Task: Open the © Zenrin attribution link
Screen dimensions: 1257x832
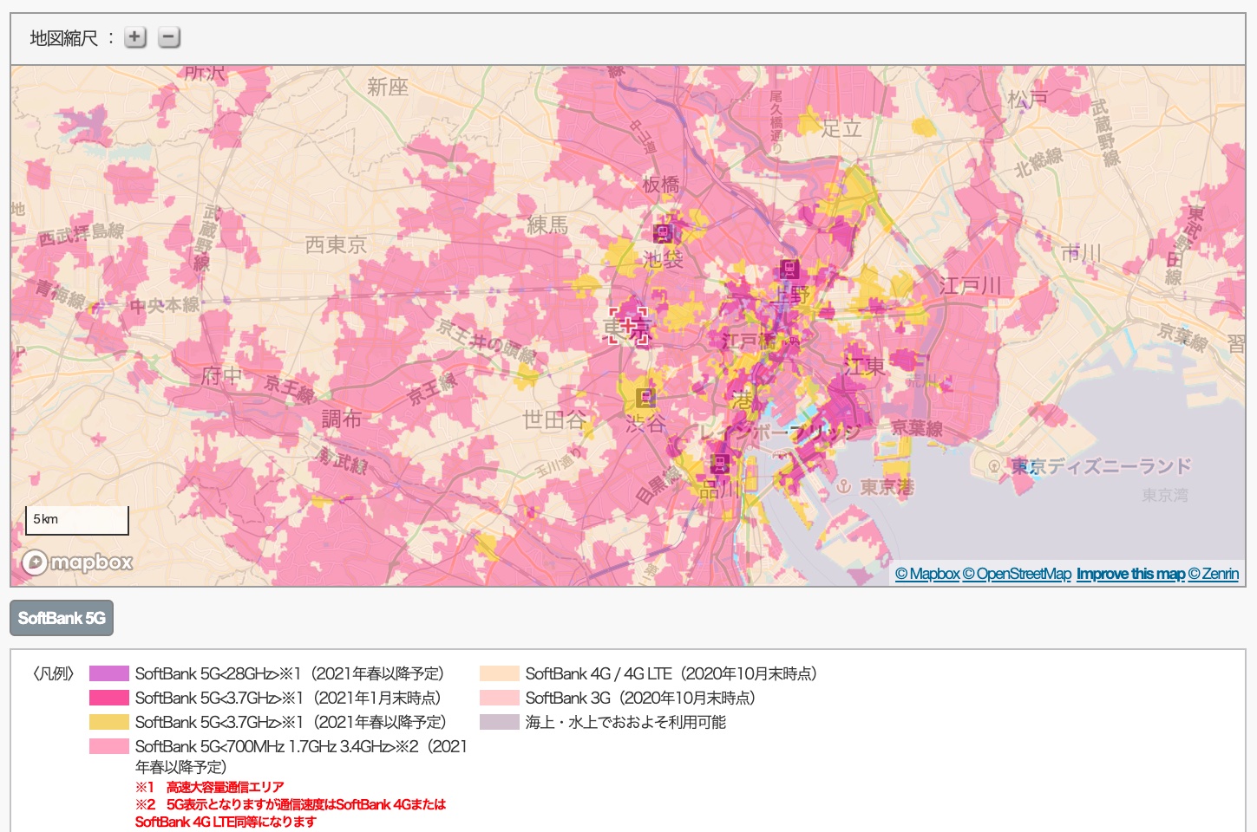Action: [x=1214, y=574]
